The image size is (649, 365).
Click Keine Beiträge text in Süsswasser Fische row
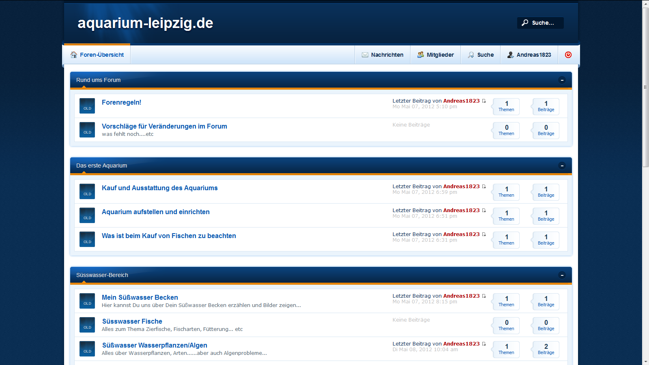point(411,320)
